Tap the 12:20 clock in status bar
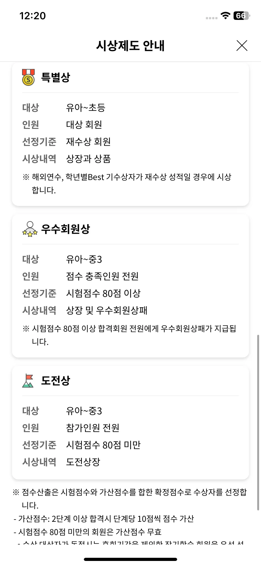This screenshot has width=261, height=566. [32, 16]
